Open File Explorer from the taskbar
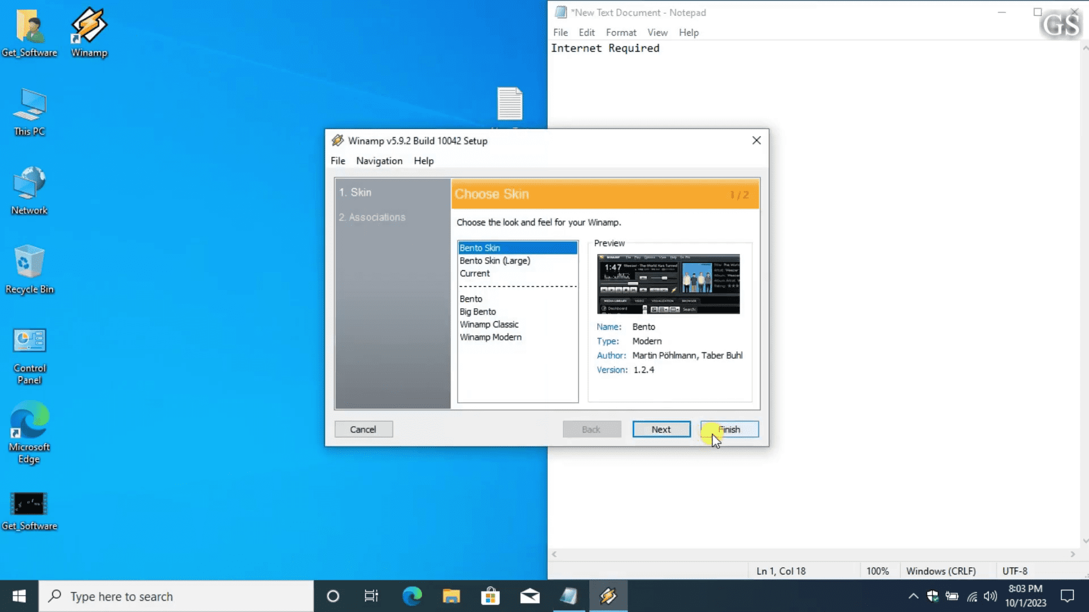The height and width of the screenshot is (612, 1089). tap(451, 596)
